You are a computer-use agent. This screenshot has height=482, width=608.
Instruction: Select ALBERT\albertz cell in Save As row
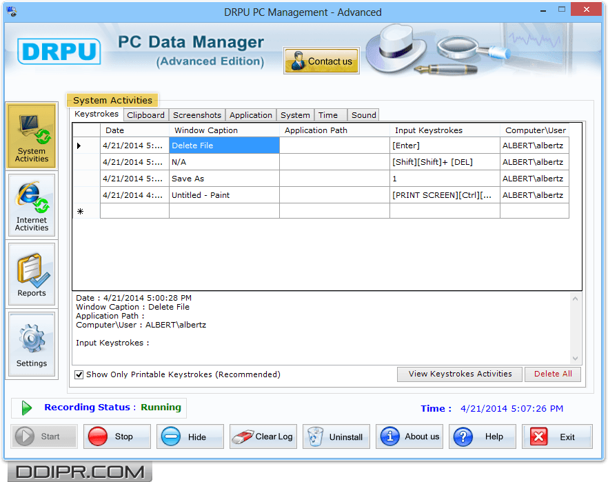coord(535,179)
